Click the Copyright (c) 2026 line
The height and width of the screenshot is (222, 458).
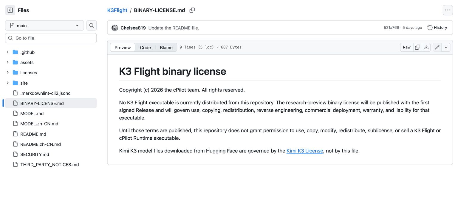pos(182,90)
